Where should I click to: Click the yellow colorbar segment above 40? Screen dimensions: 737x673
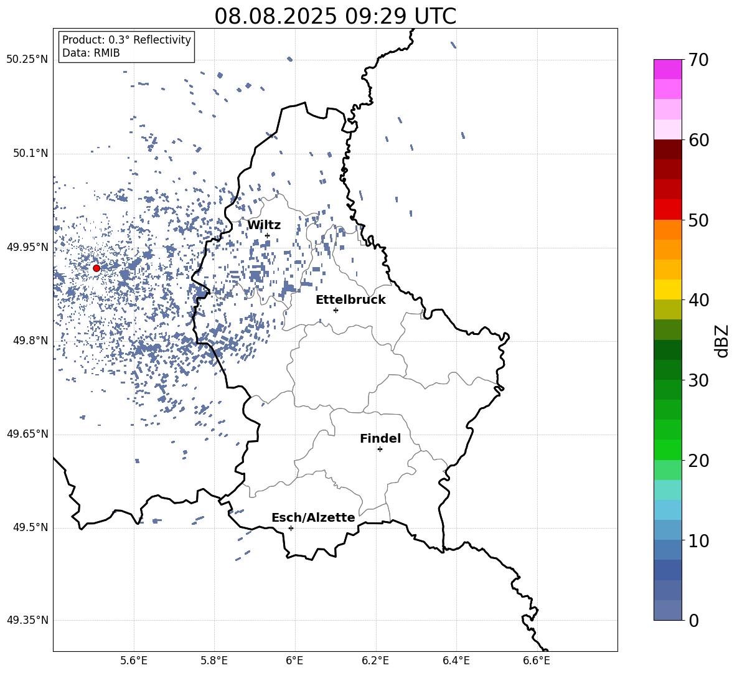pos(668,289)
